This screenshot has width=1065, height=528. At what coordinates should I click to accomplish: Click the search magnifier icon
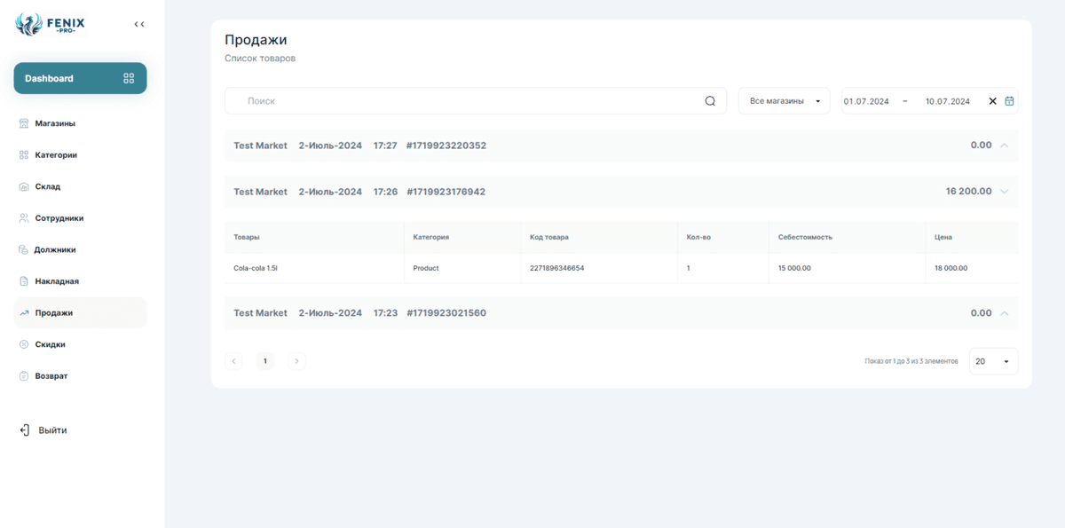point(710,101)
